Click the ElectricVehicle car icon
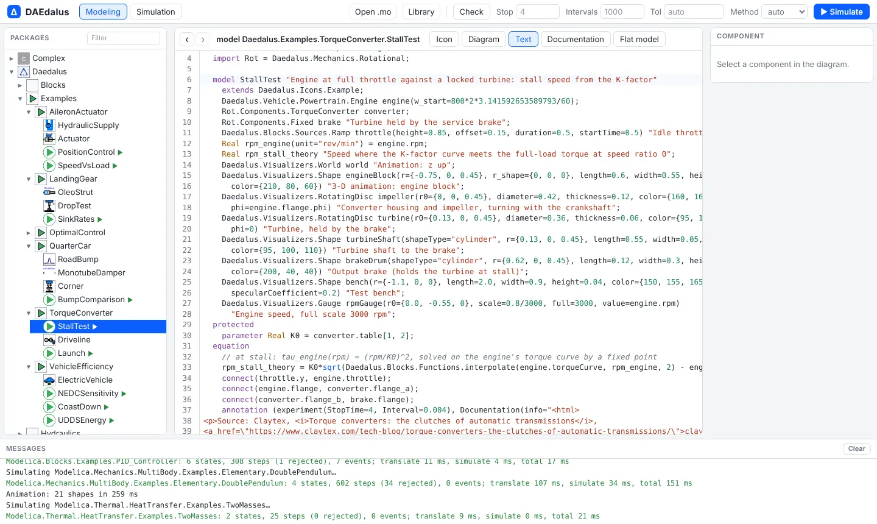The height and width of the screenshot is (524, 877). [x=49, y=380]
